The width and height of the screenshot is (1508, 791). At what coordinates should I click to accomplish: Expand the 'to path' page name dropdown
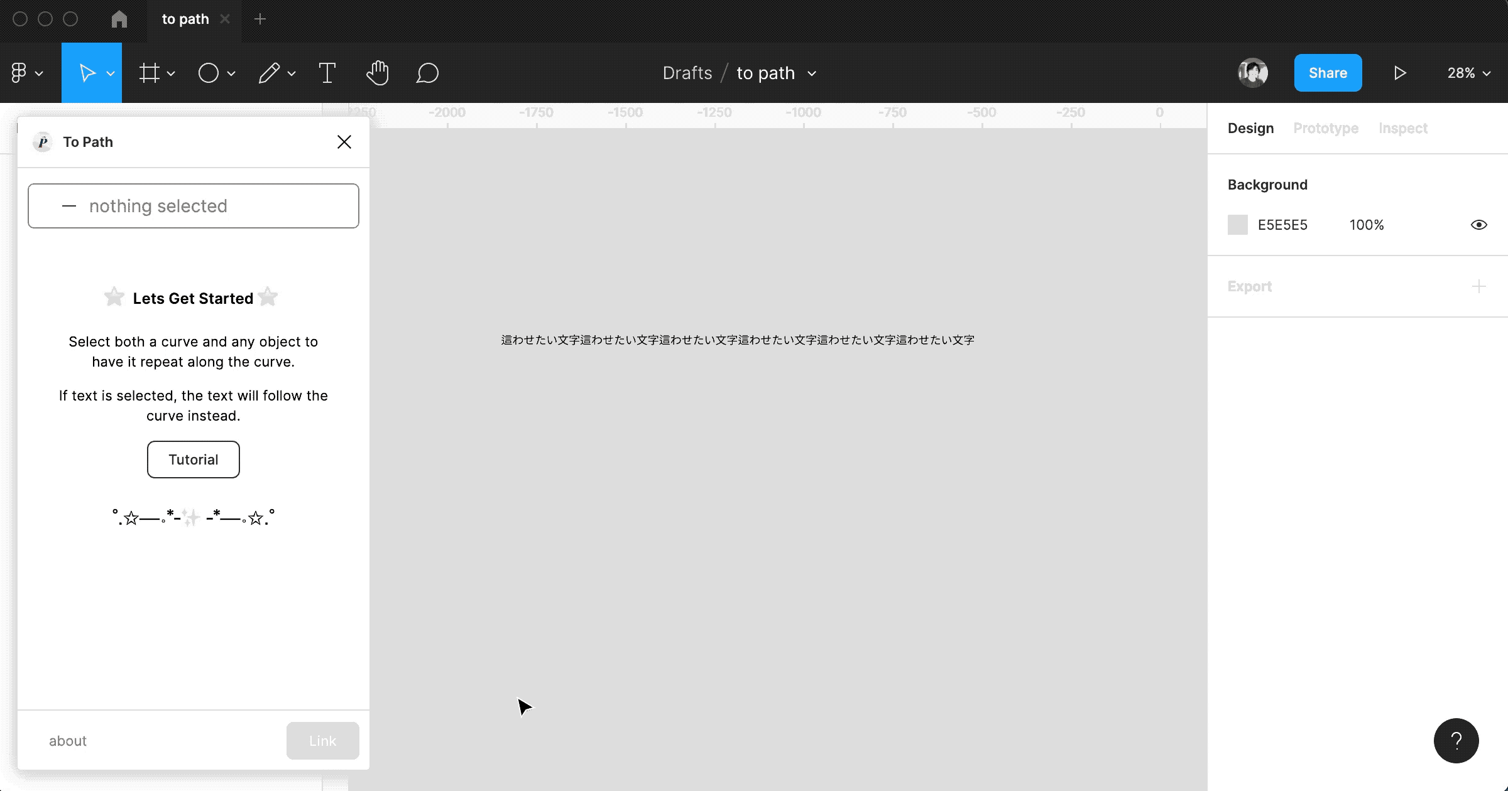[813, 73]
